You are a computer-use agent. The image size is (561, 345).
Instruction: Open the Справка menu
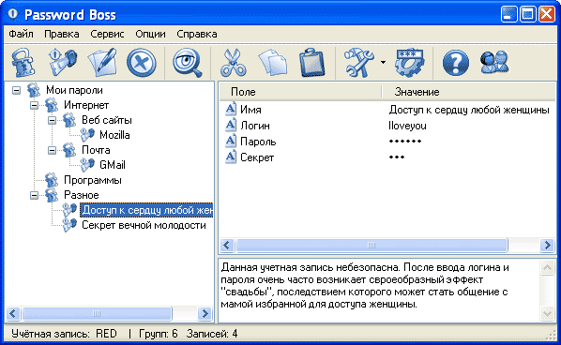[x=197, y=34]
